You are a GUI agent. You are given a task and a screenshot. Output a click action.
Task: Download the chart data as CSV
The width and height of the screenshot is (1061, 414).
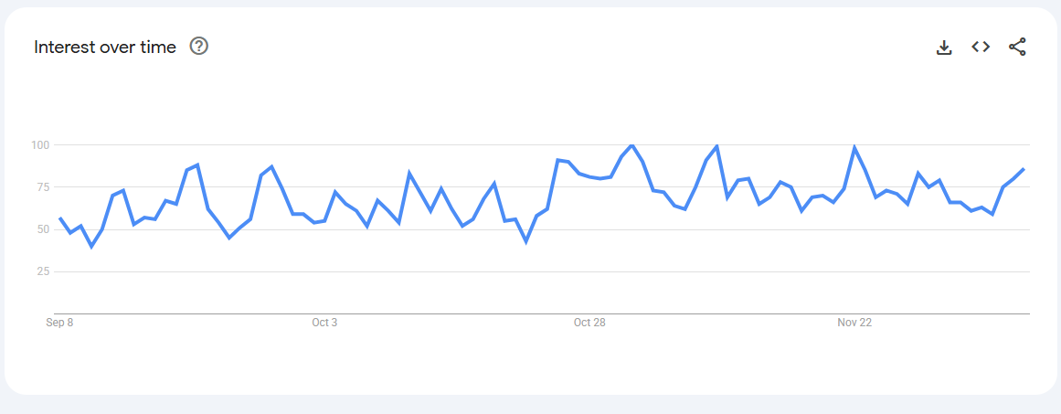click(944, 47)
